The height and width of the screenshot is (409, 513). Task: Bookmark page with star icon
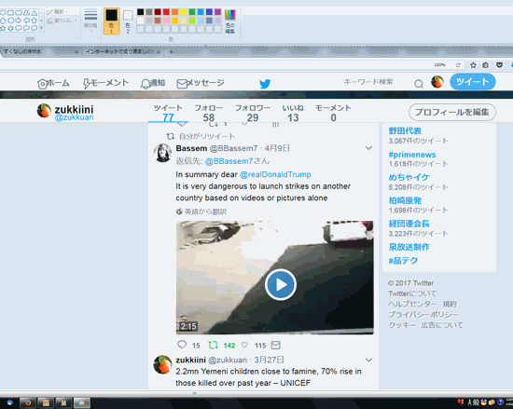pyautogui.click(x=473, y=65)
